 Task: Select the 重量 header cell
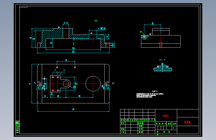pyautogui.click(x=169, y=124)
